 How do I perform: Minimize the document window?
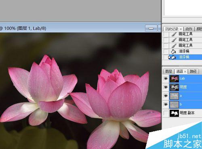151,28
